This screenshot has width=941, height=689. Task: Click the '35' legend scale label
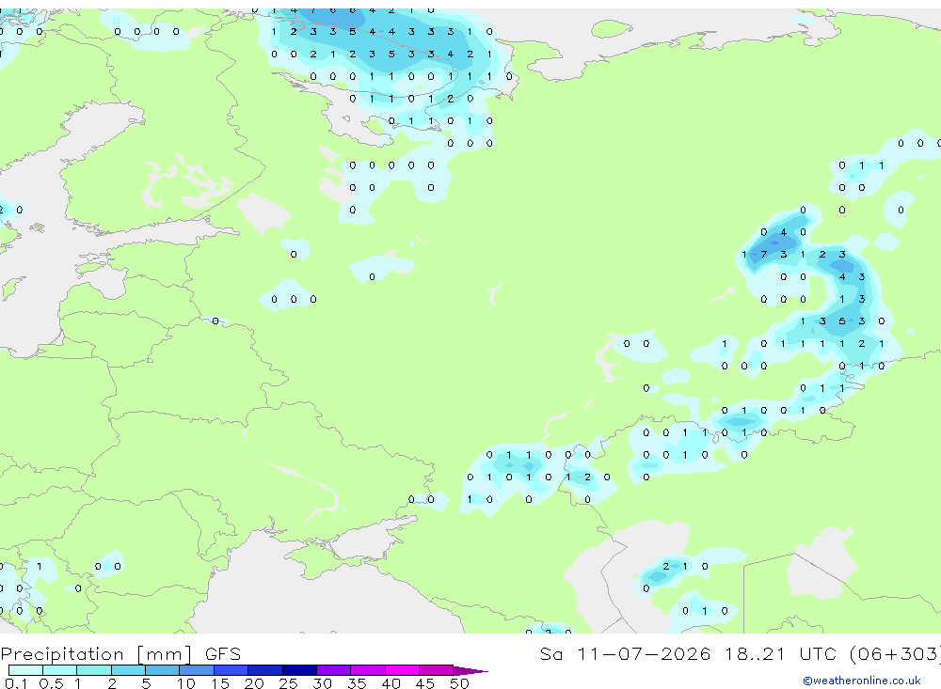pyautogui.click(x=357, y=683)
